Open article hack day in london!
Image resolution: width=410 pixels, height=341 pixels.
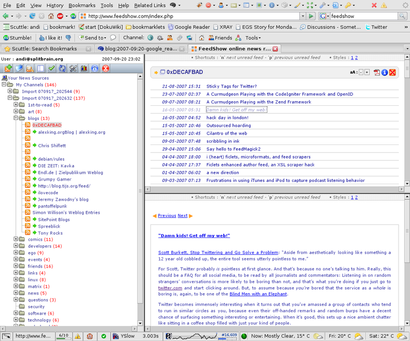point(227,118)
